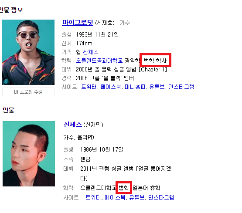Open 마이크로닷's 유튜브 link

click(x=157, y=87)
